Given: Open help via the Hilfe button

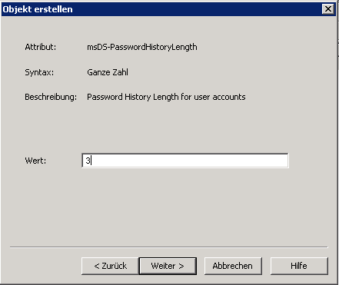Looking at the screenshot, I should click(x=299, y=266).
